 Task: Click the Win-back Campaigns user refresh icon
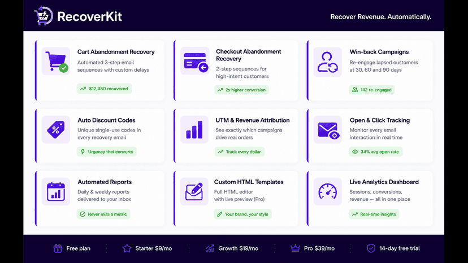click(x=327, y=62)
